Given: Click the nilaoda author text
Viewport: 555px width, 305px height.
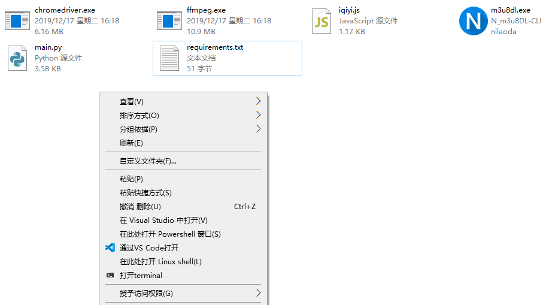Looking at the screenshot, I should (504, 32).
